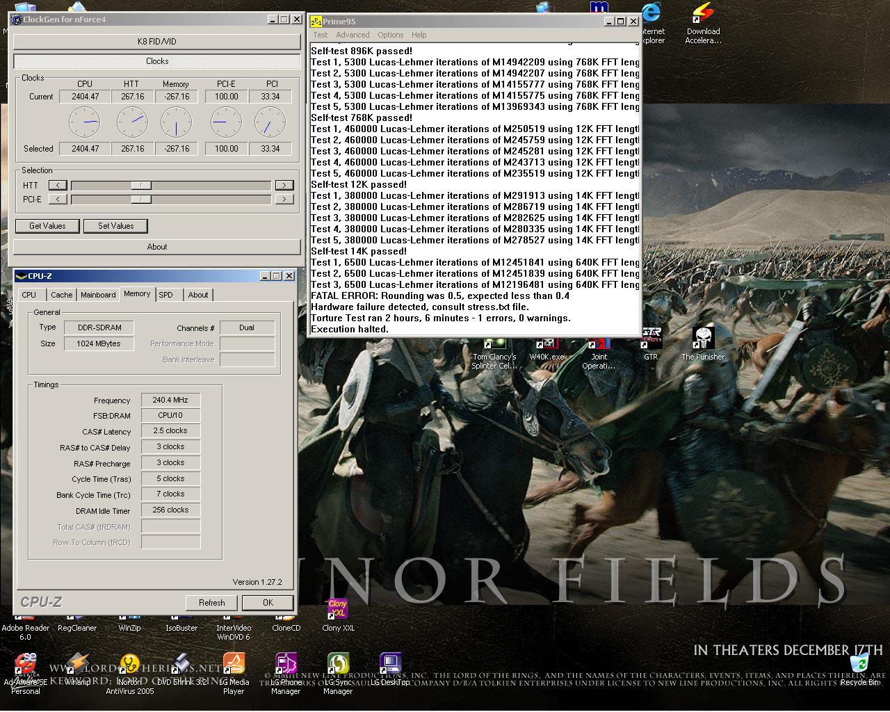Launch LG Sync Manager
The width and height of the screenshot is (890, 712).
(x=338, y=674)
